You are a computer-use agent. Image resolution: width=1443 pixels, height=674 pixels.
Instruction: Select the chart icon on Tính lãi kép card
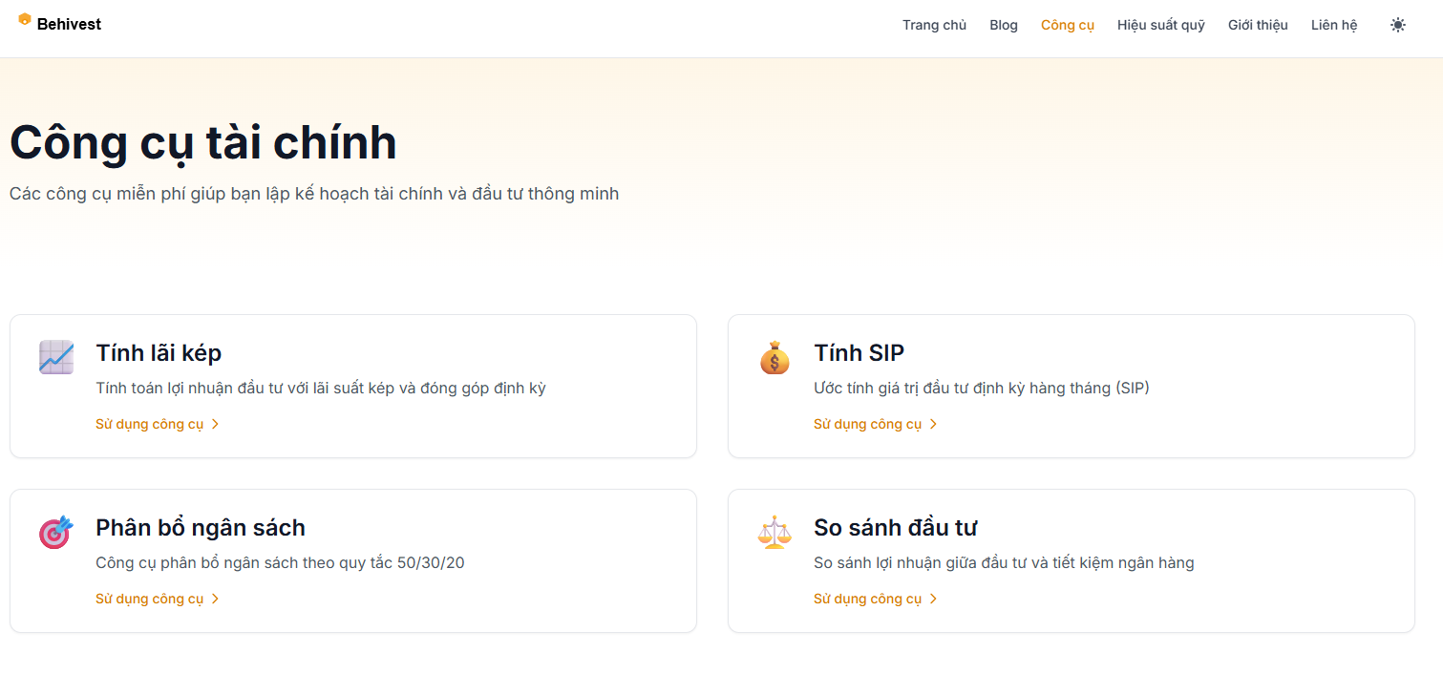(x=55, y=357)
